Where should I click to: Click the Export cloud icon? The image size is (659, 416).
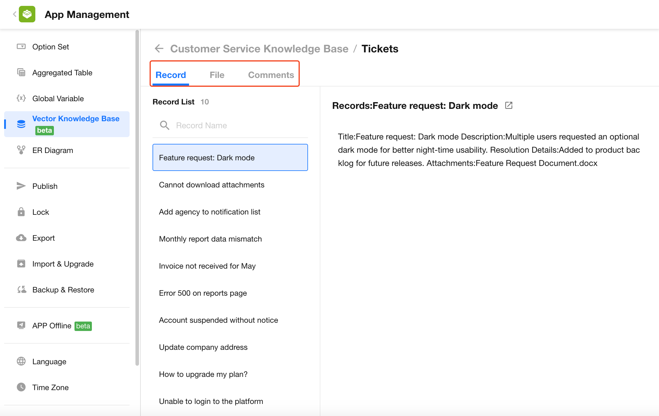21,238
